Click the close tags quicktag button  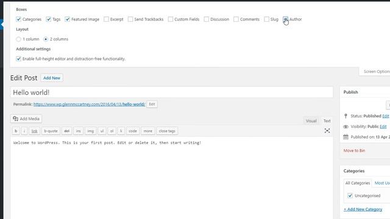click(x=167, y=131)
